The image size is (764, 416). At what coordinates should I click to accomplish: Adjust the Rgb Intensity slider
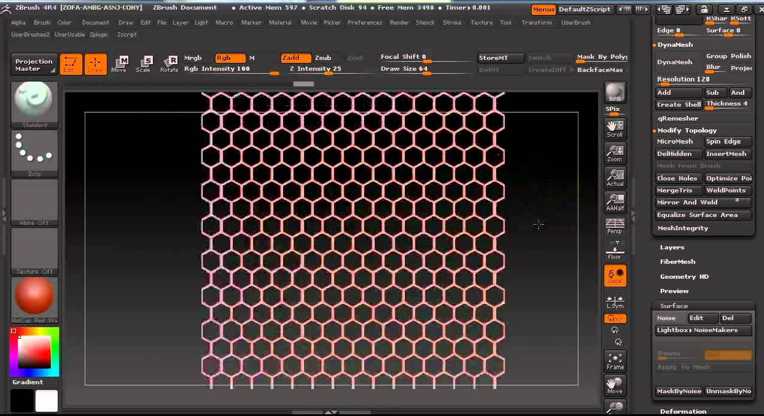(x=231, y=70)
